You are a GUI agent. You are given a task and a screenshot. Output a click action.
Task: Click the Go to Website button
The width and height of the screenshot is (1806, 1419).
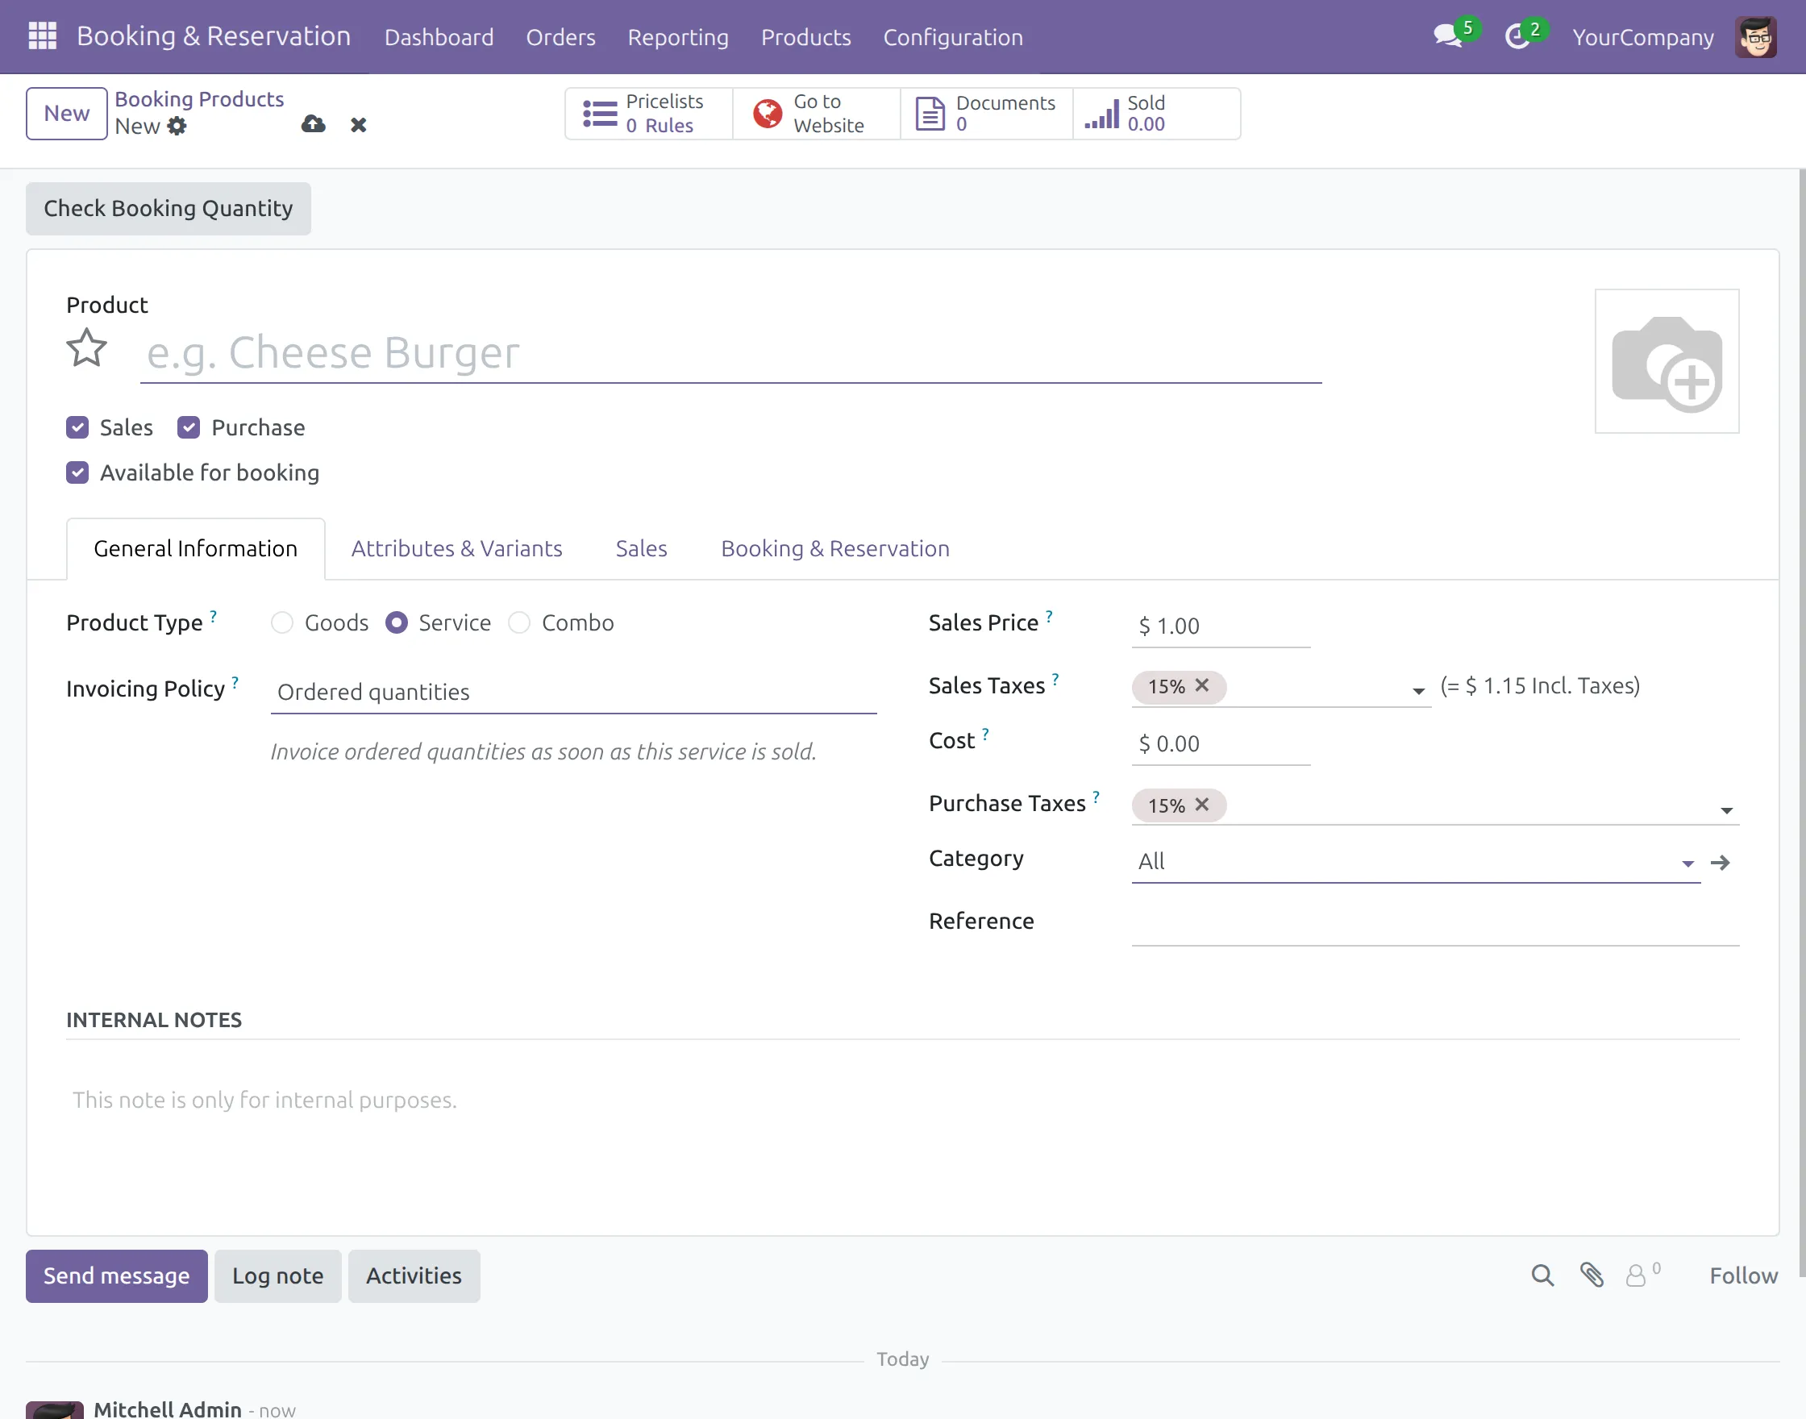click(x=817, y=114)
